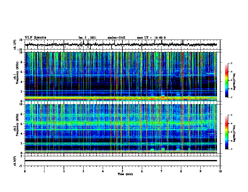Click the '-7' label on ch.2 colorbar

pos(231,149)
